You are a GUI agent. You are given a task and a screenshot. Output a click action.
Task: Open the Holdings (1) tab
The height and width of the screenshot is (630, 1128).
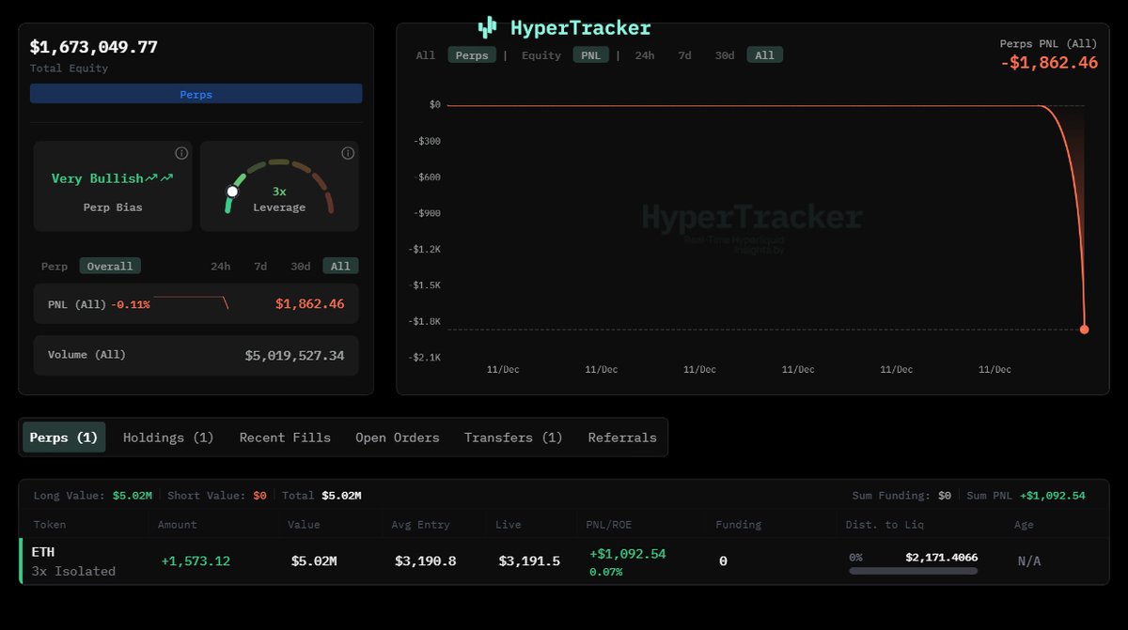[x=168, y=438]
